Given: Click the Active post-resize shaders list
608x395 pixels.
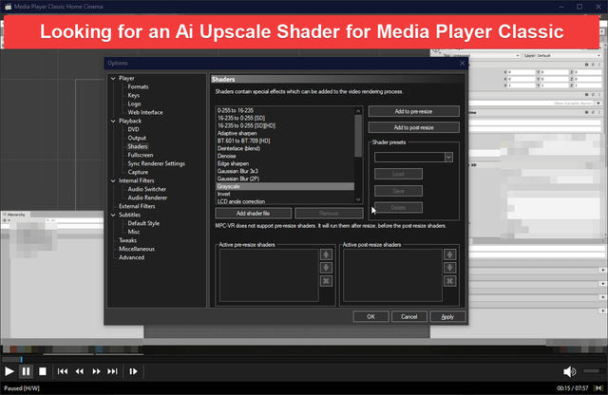Looking at the screenshot, I should [x=392, y=275].
